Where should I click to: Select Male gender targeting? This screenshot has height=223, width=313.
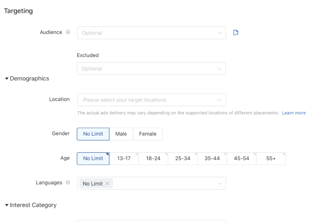tap(121, 134)
